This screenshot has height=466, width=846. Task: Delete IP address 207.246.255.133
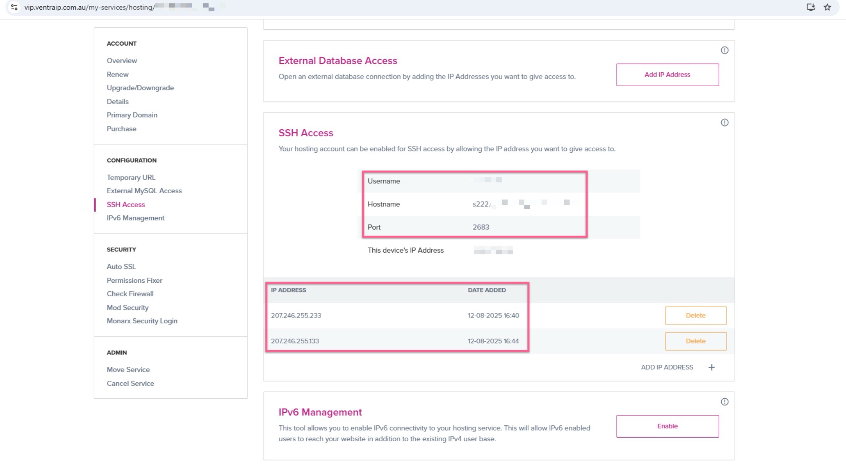click(695, 341)
